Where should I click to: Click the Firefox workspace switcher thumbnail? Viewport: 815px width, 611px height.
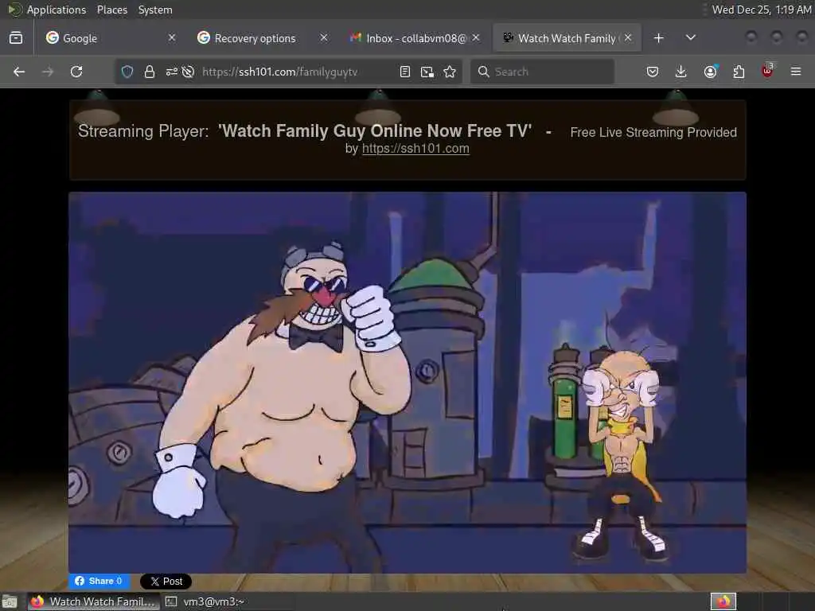[x=723, y=601]
